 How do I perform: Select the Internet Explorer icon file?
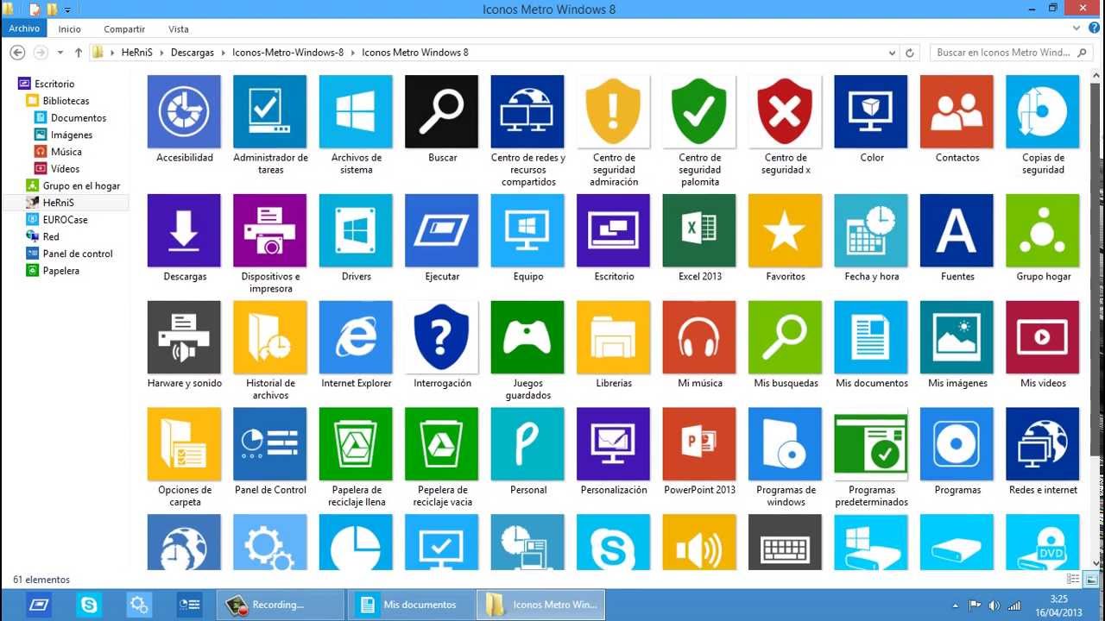[356, 337]
